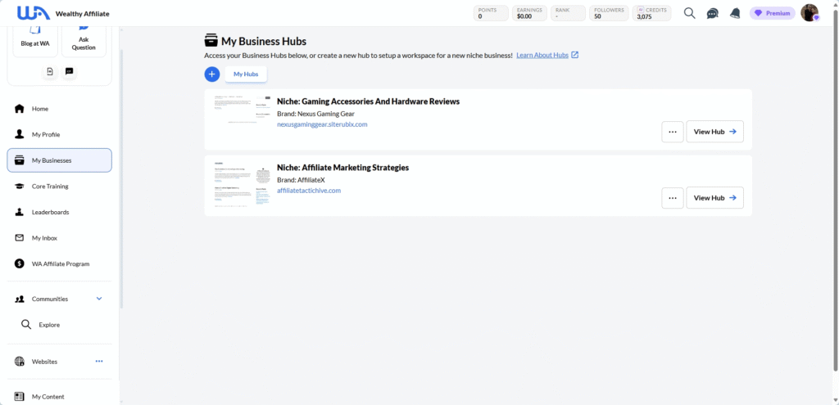
Task: Click Niche: Gaming Accessories And Hardware Reviews title
Action: point(368,101)
